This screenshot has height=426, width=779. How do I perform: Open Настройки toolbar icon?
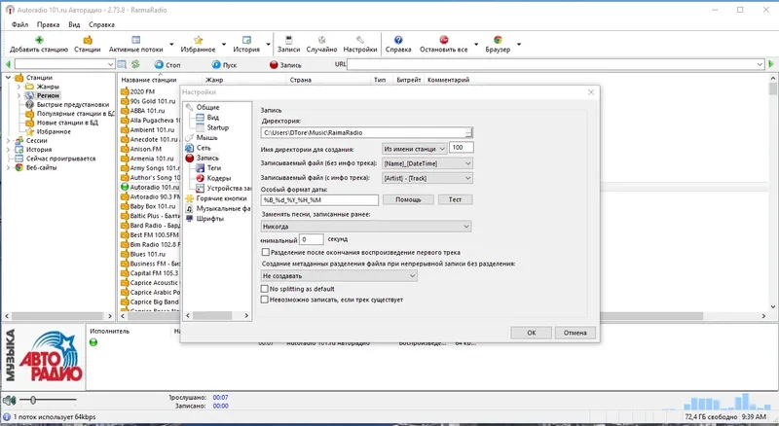click(x=360, y=40)
